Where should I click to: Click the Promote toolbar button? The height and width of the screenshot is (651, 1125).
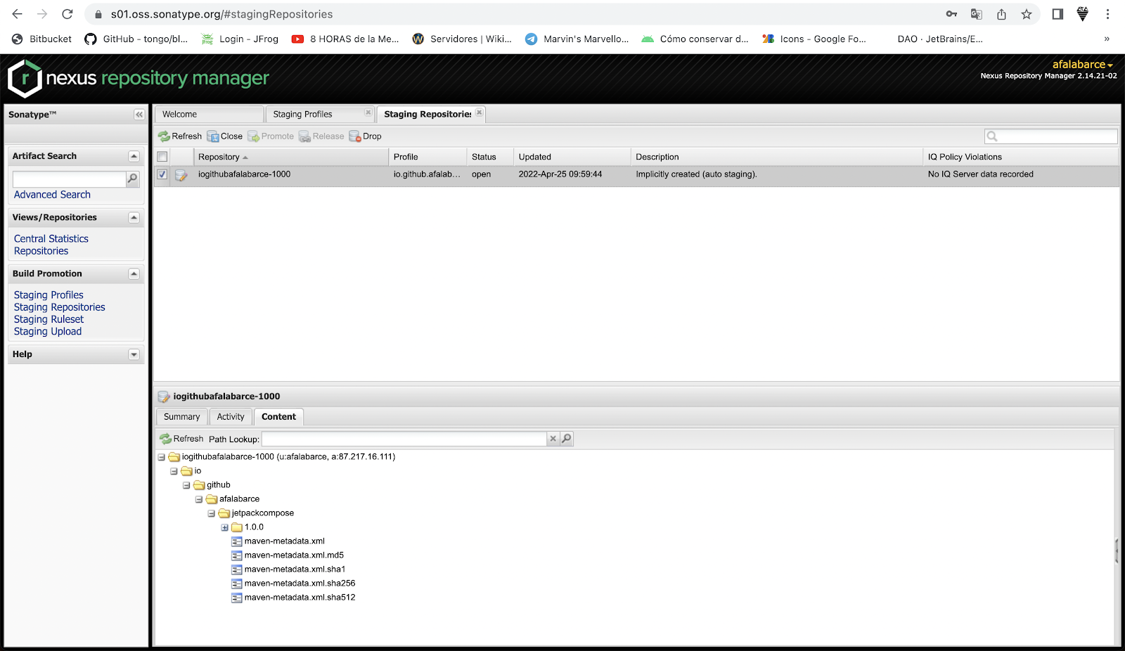271,136
